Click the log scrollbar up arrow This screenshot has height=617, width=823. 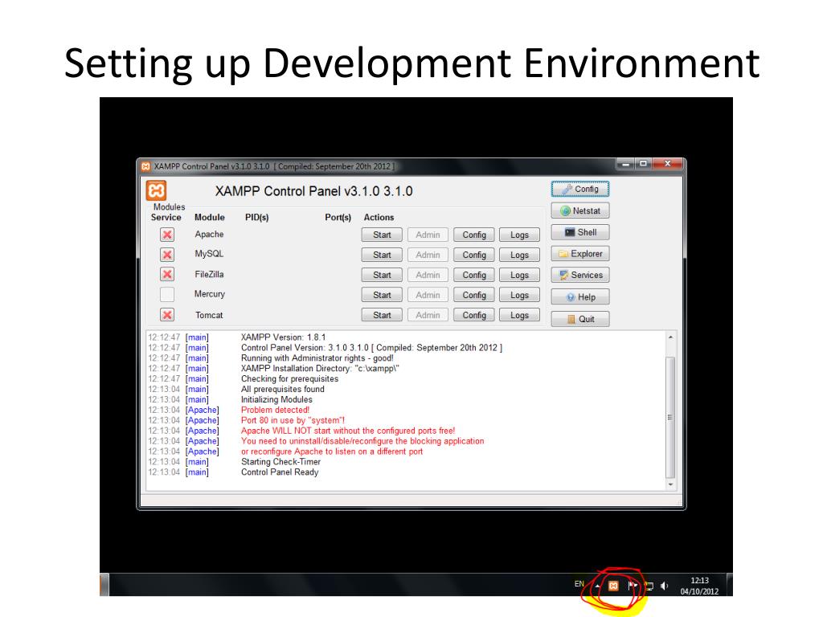(x=670, y=337)
